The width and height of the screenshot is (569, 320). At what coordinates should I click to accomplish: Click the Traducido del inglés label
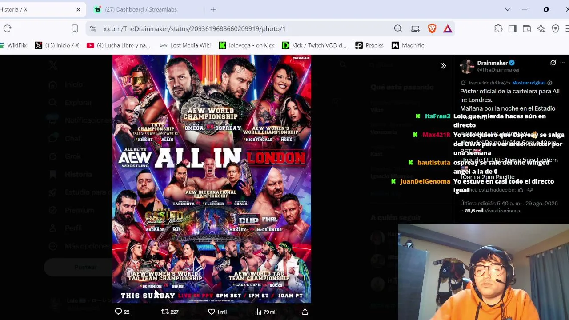coord(489,83)
